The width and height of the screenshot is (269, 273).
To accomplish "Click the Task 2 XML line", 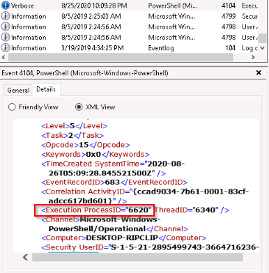I will (x=72, y=135).
